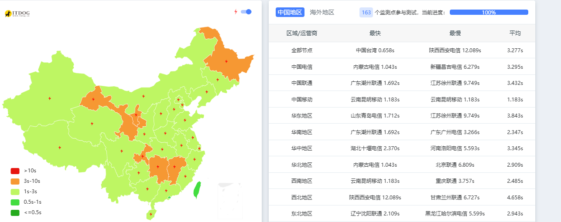Switch to the 中国地区 tab
This screenshot has width=561, height=222.
tap(290, 12)
